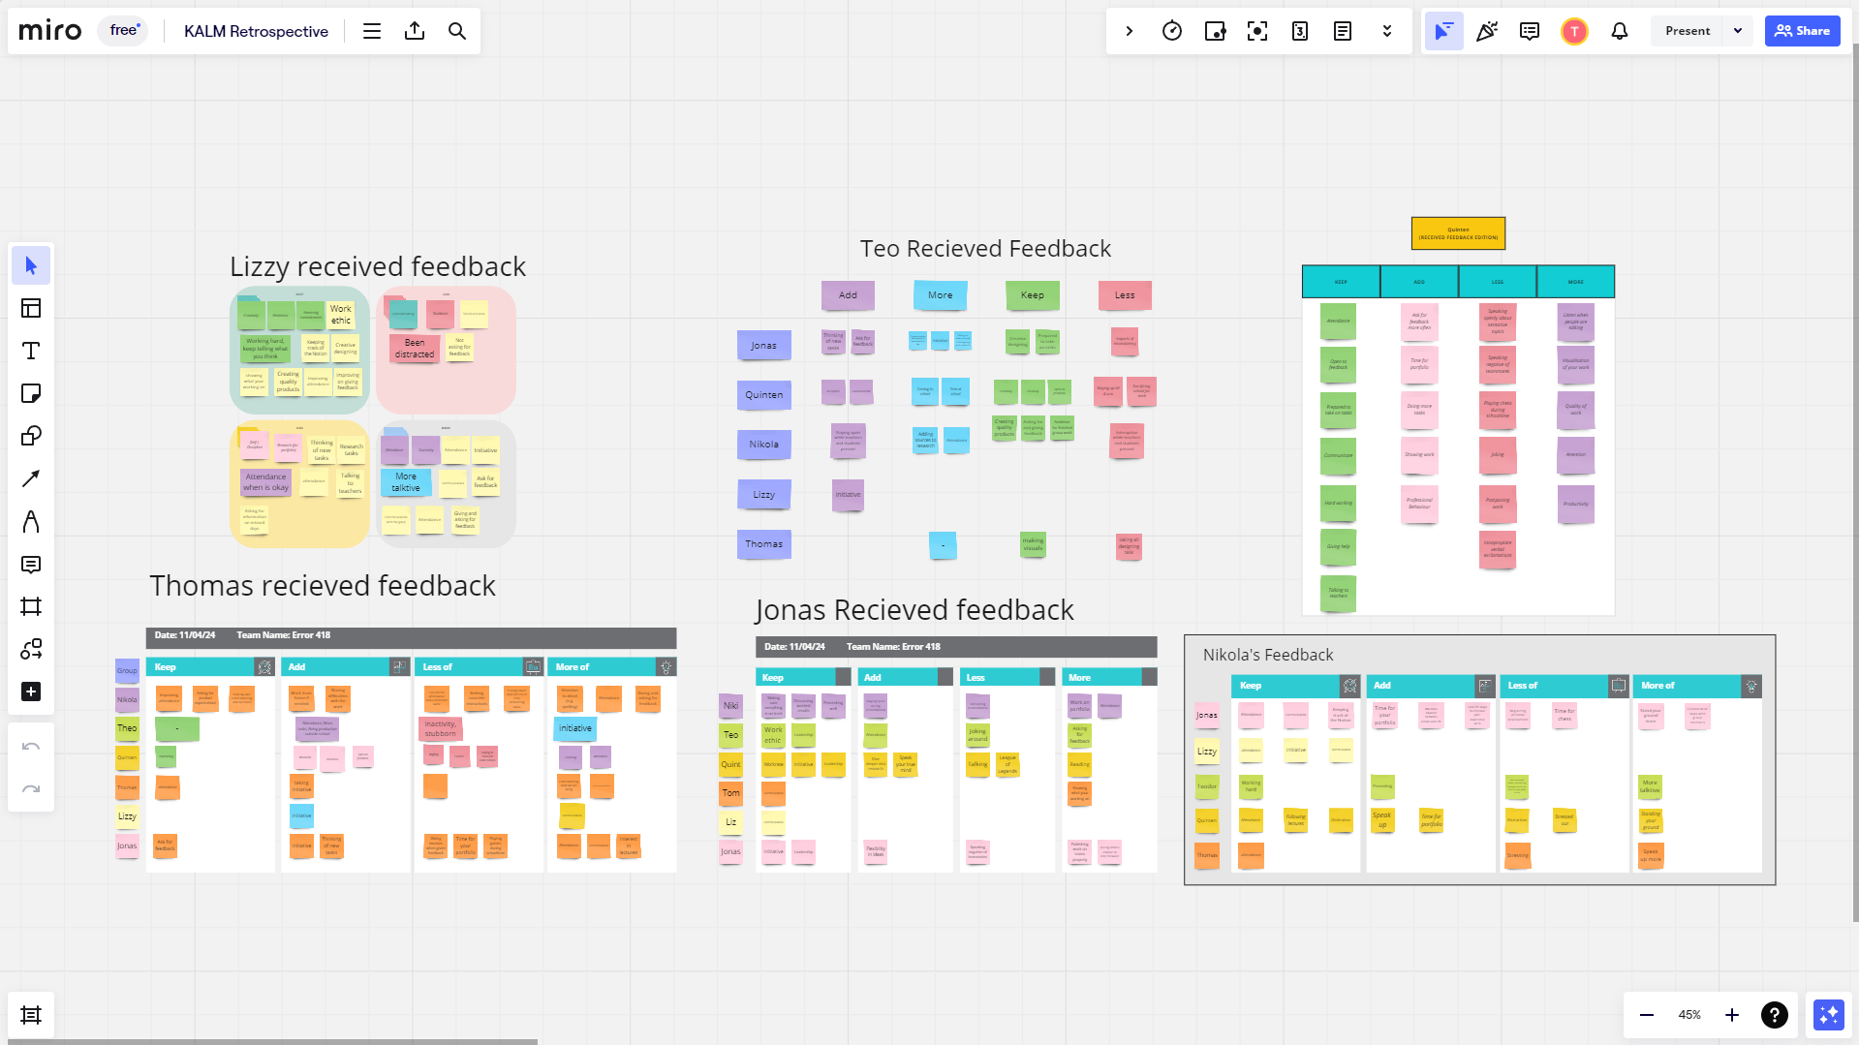1859x1045 pixels.
Task: Toggle collaborators' cursors visibility
Action: pos(1443,31)
